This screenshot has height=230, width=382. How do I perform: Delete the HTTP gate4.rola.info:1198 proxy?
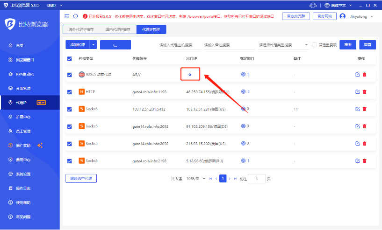coord(364,91)
